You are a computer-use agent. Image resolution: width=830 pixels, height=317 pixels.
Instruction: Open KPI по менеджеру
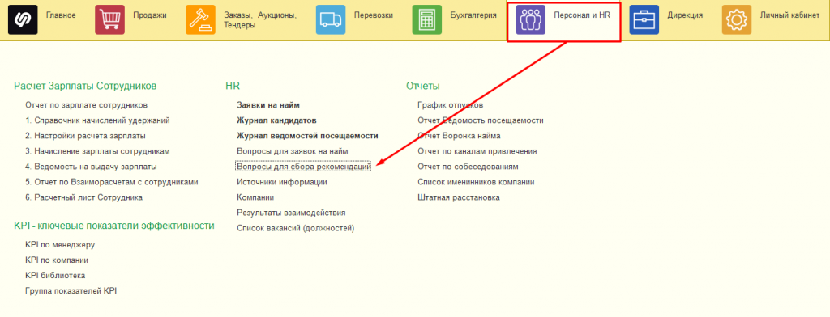(x=60, y=244)
